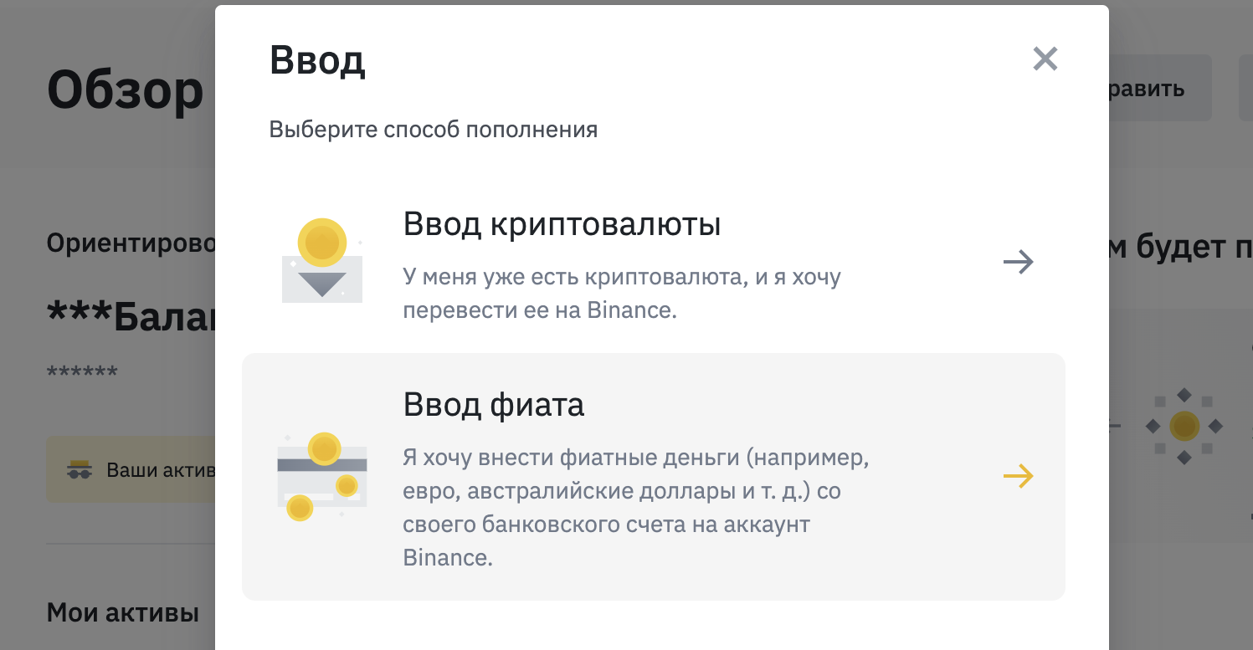Click the Обзор page heading

(x=126, y=90)
